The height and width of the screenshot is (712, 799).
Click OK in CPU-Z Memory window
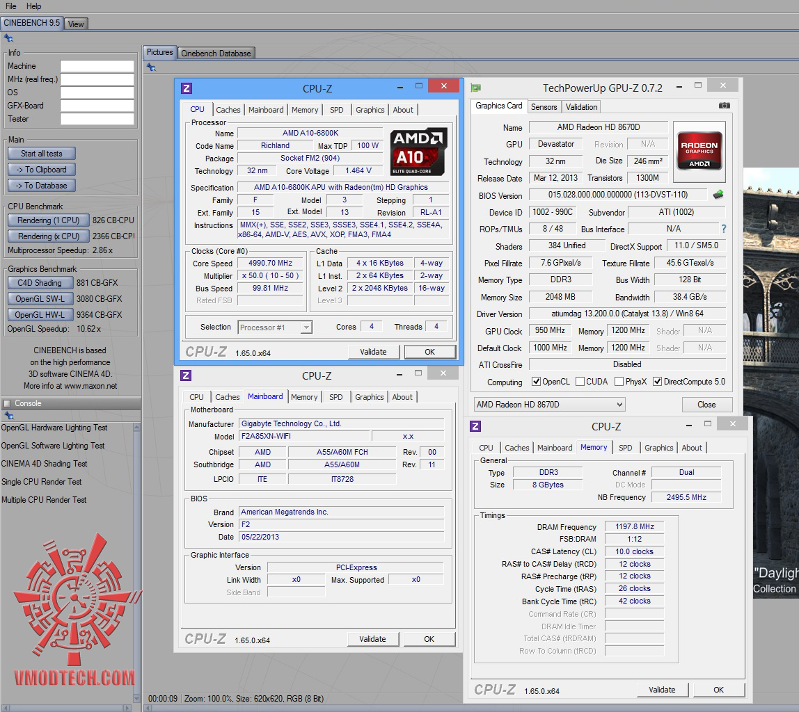point(718,690)
